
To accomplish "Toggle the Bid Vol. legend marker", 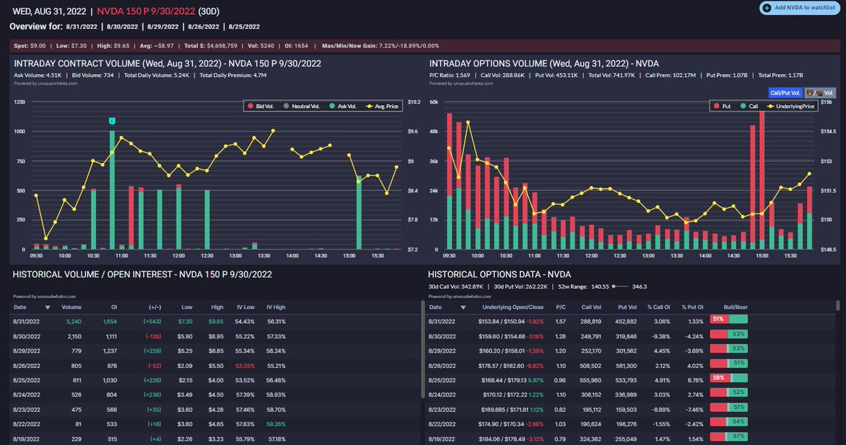I will pyautogui.click(x=250, y=106).
